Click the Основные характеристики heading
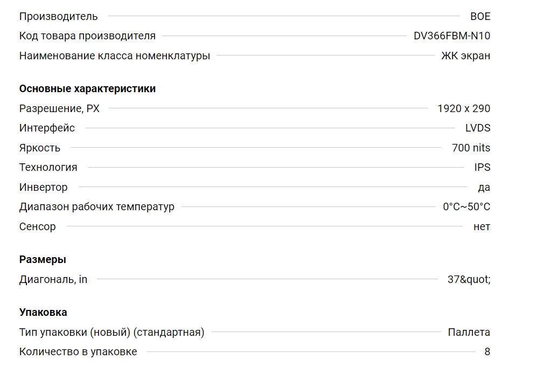 point(87,89)
